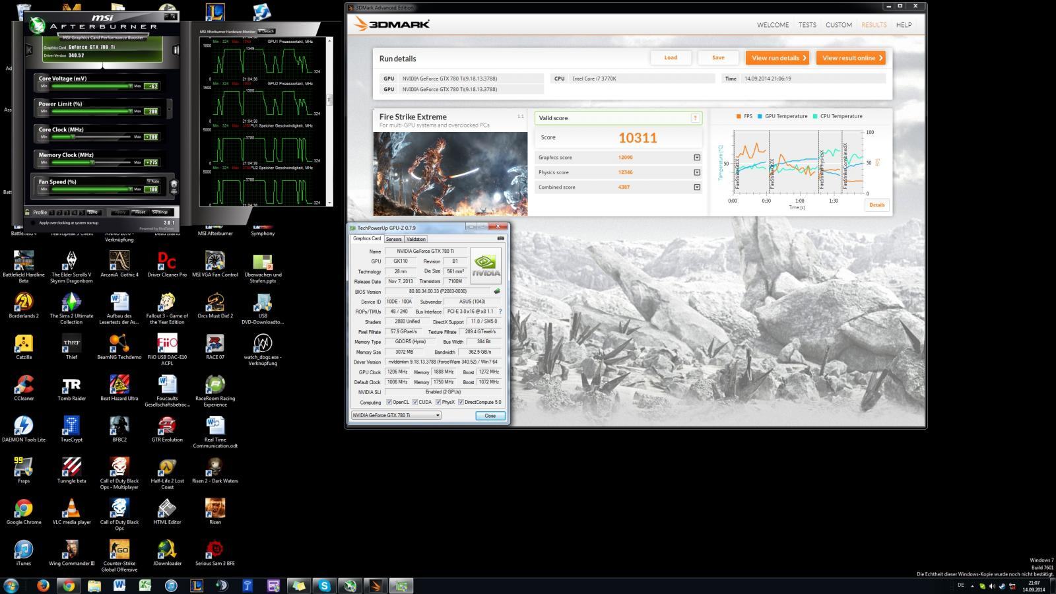Open the DAEMON Tools Lite desktop icon
The height and width of the screenshot is (594, 1056).
click(24, 429)
